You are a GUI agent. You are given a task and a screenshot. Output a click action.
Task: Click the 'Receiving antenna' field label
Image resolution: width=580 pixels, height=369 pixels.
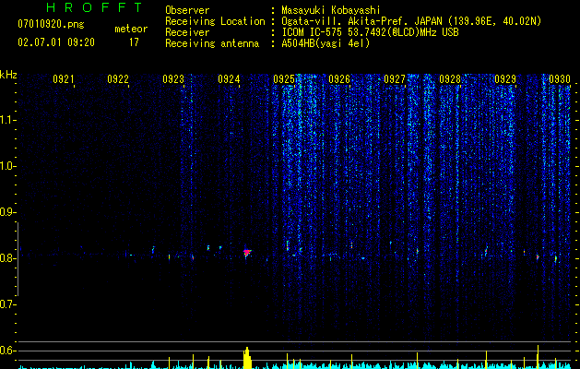212,43
